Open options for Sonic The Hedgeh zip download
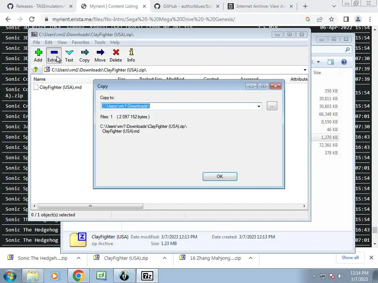The image size is (378, 283). [79, 258]
